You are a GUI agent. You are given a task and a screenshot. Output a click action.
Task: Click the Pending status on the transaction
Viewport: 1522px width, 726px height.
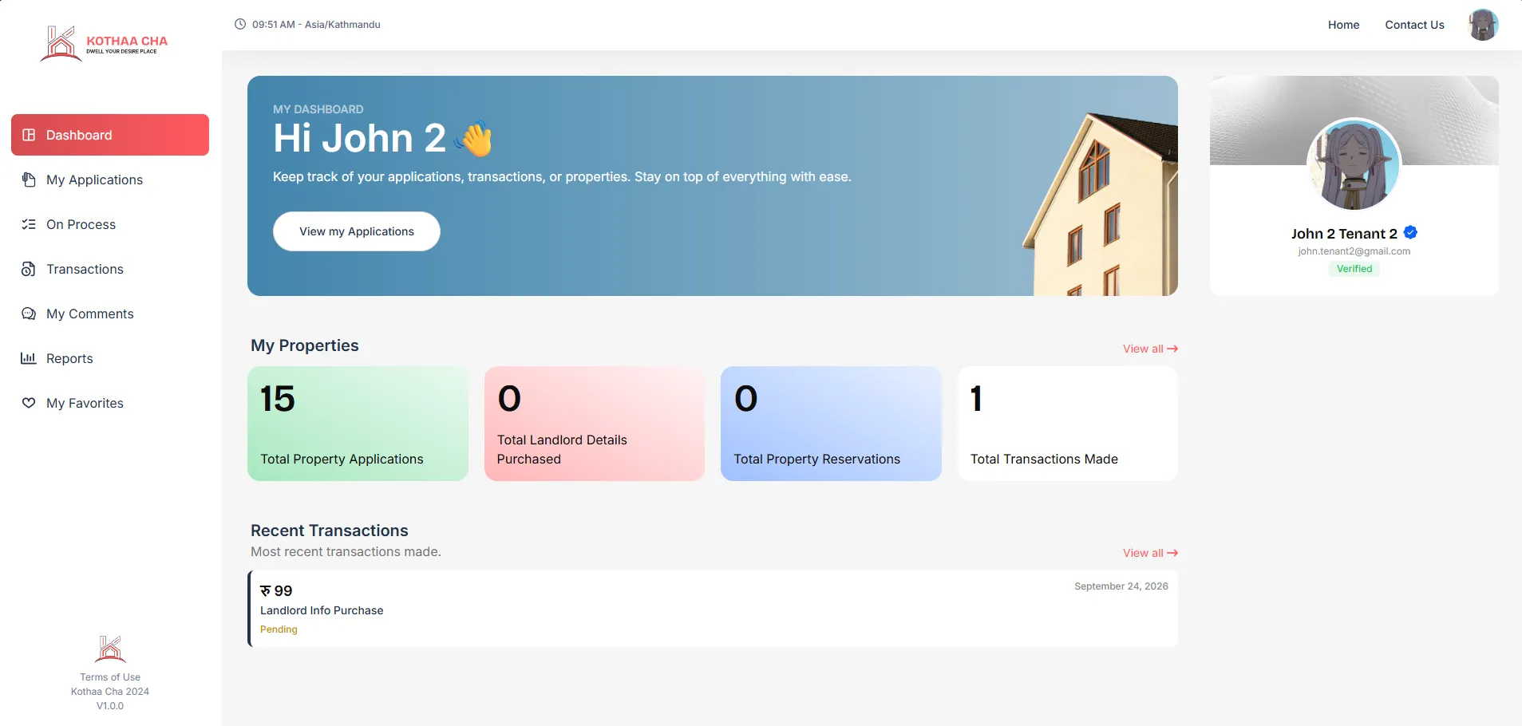pos(279,629)
